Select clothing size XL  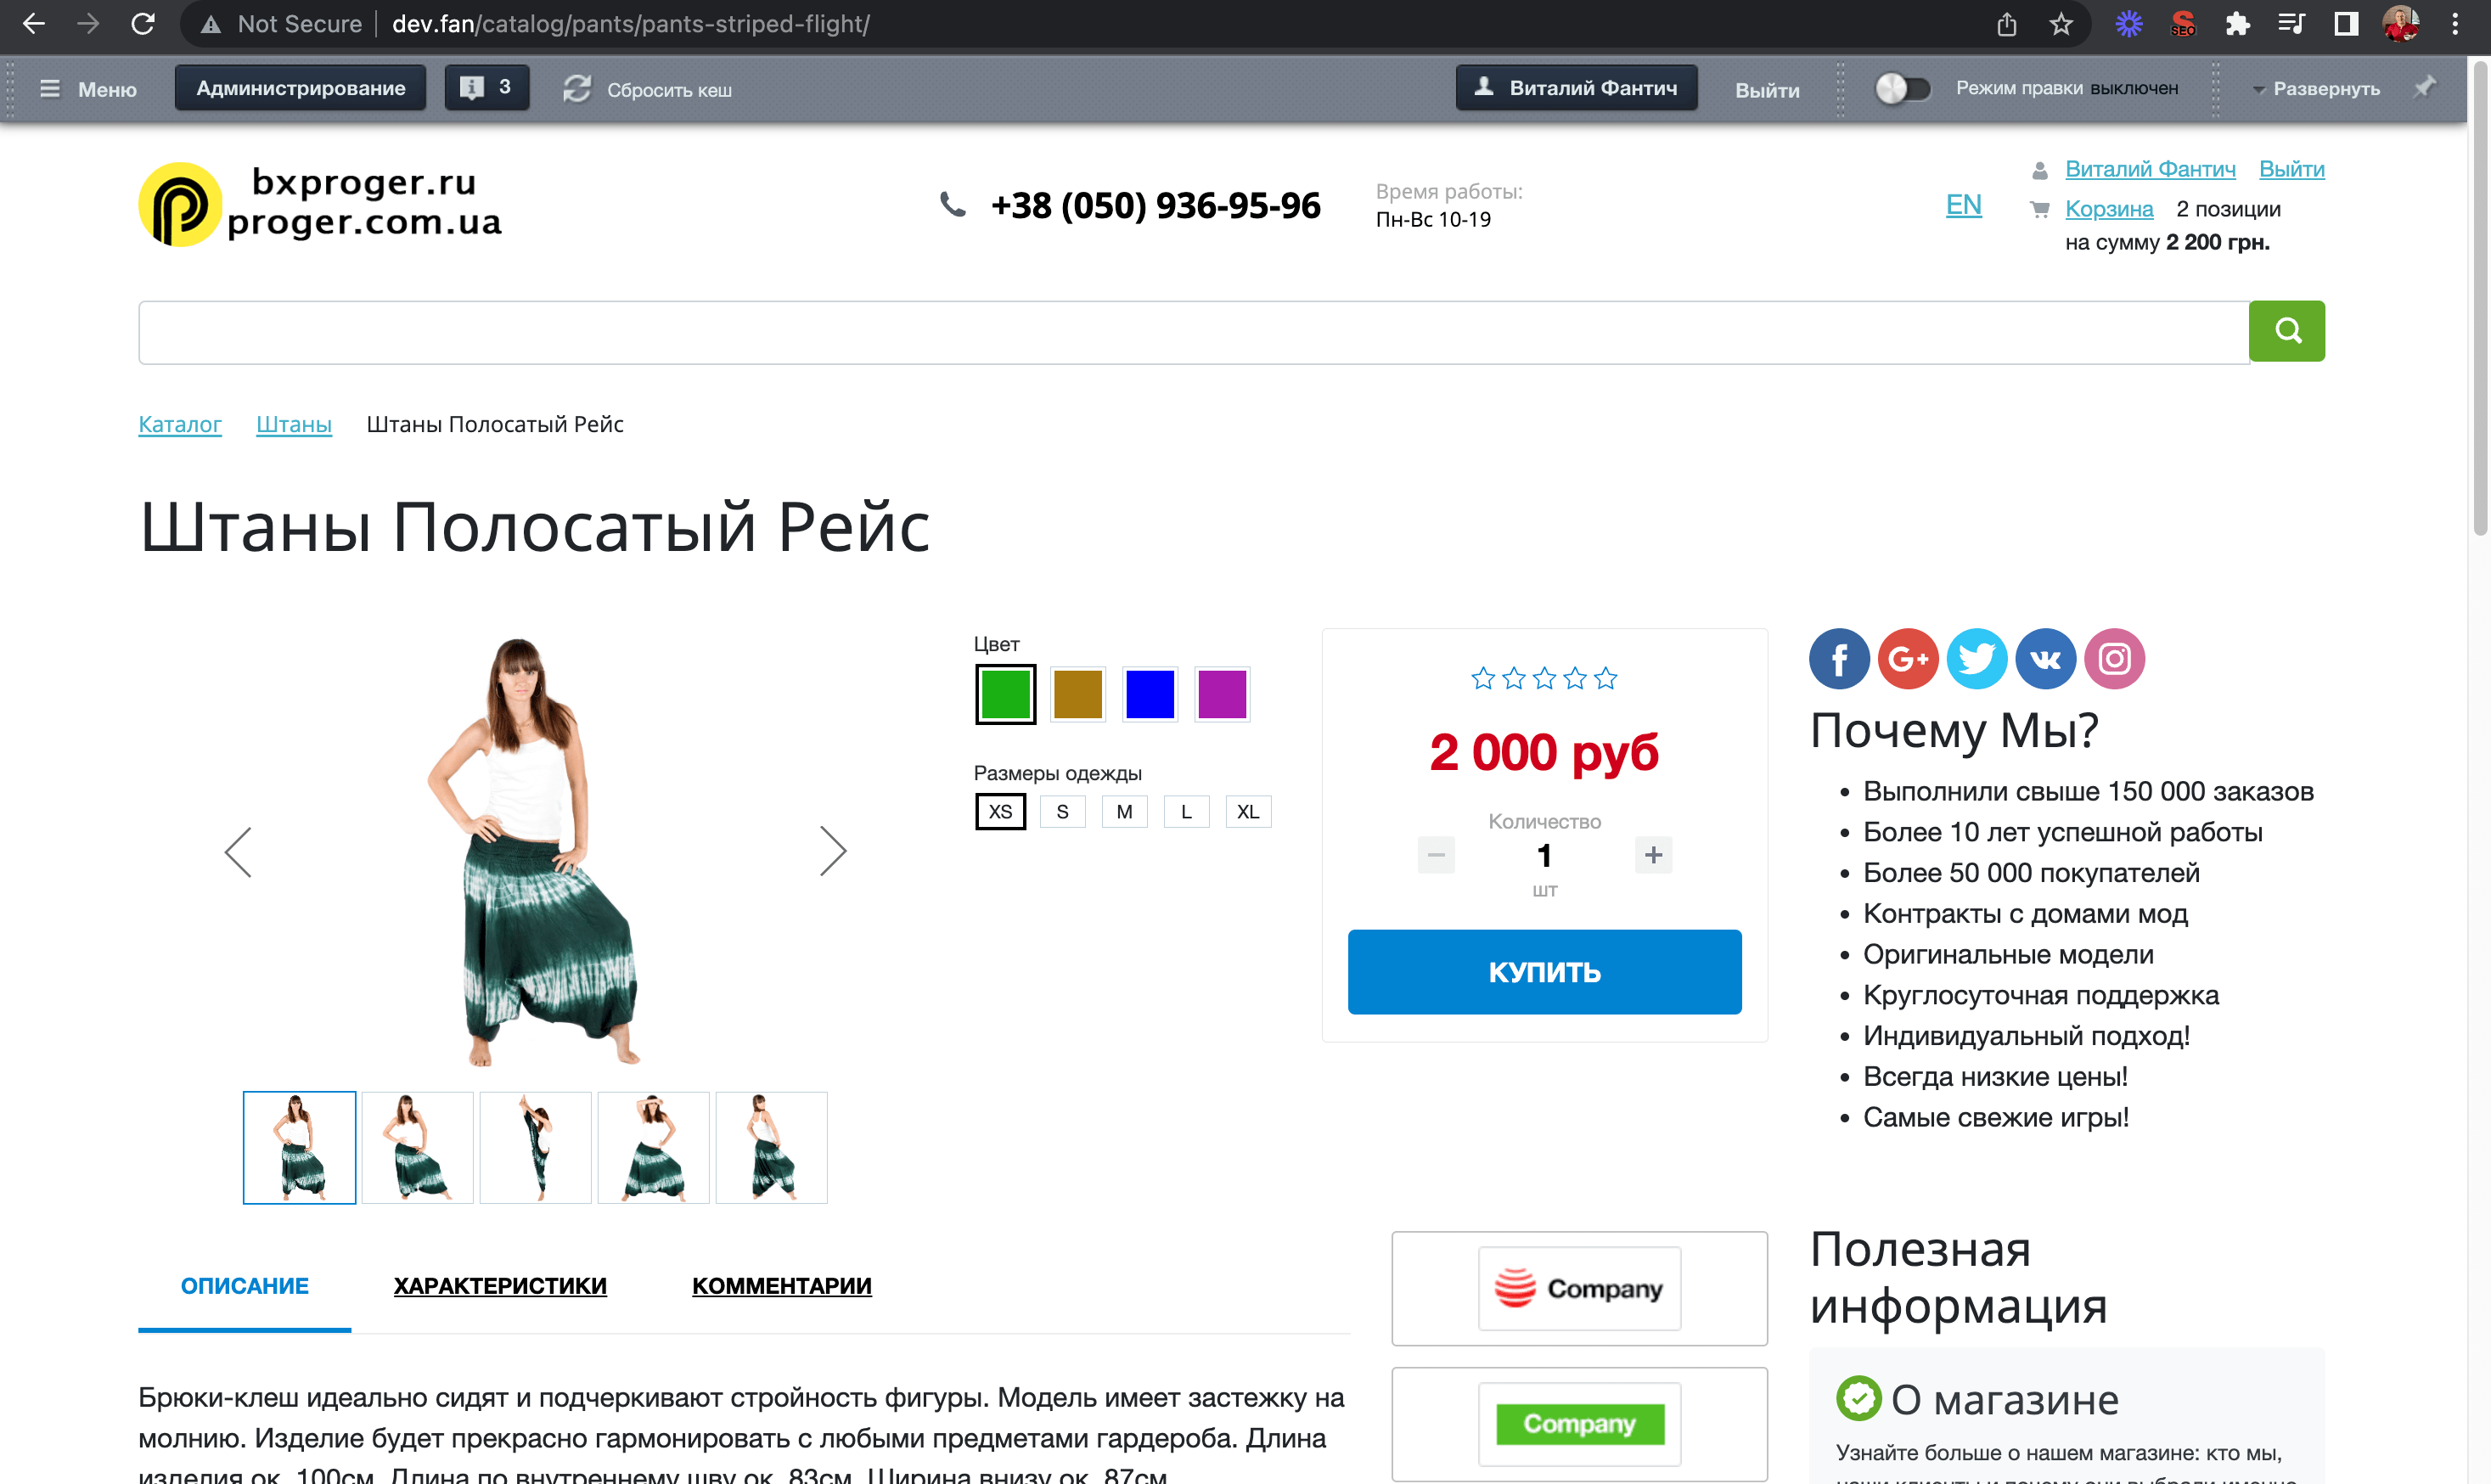point(1248,811)
